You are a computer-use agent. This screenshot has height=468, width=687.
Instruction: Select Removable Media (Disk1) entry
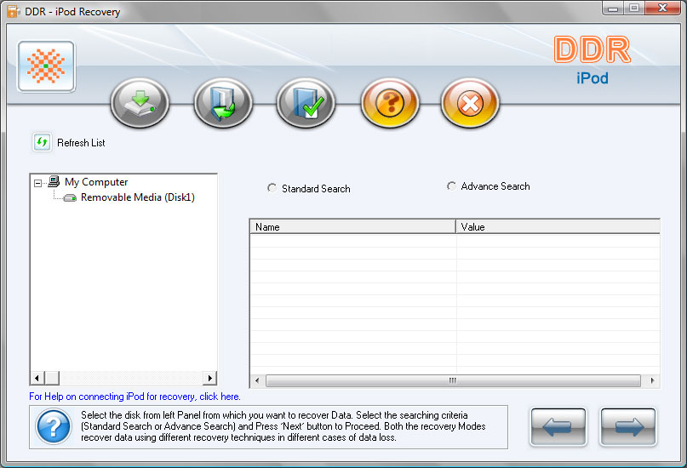pyautogui.click(x=138, y=197)
